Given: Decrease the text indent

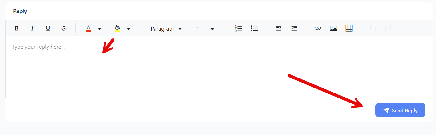Looking at the screenshot, I should (278, 28).
